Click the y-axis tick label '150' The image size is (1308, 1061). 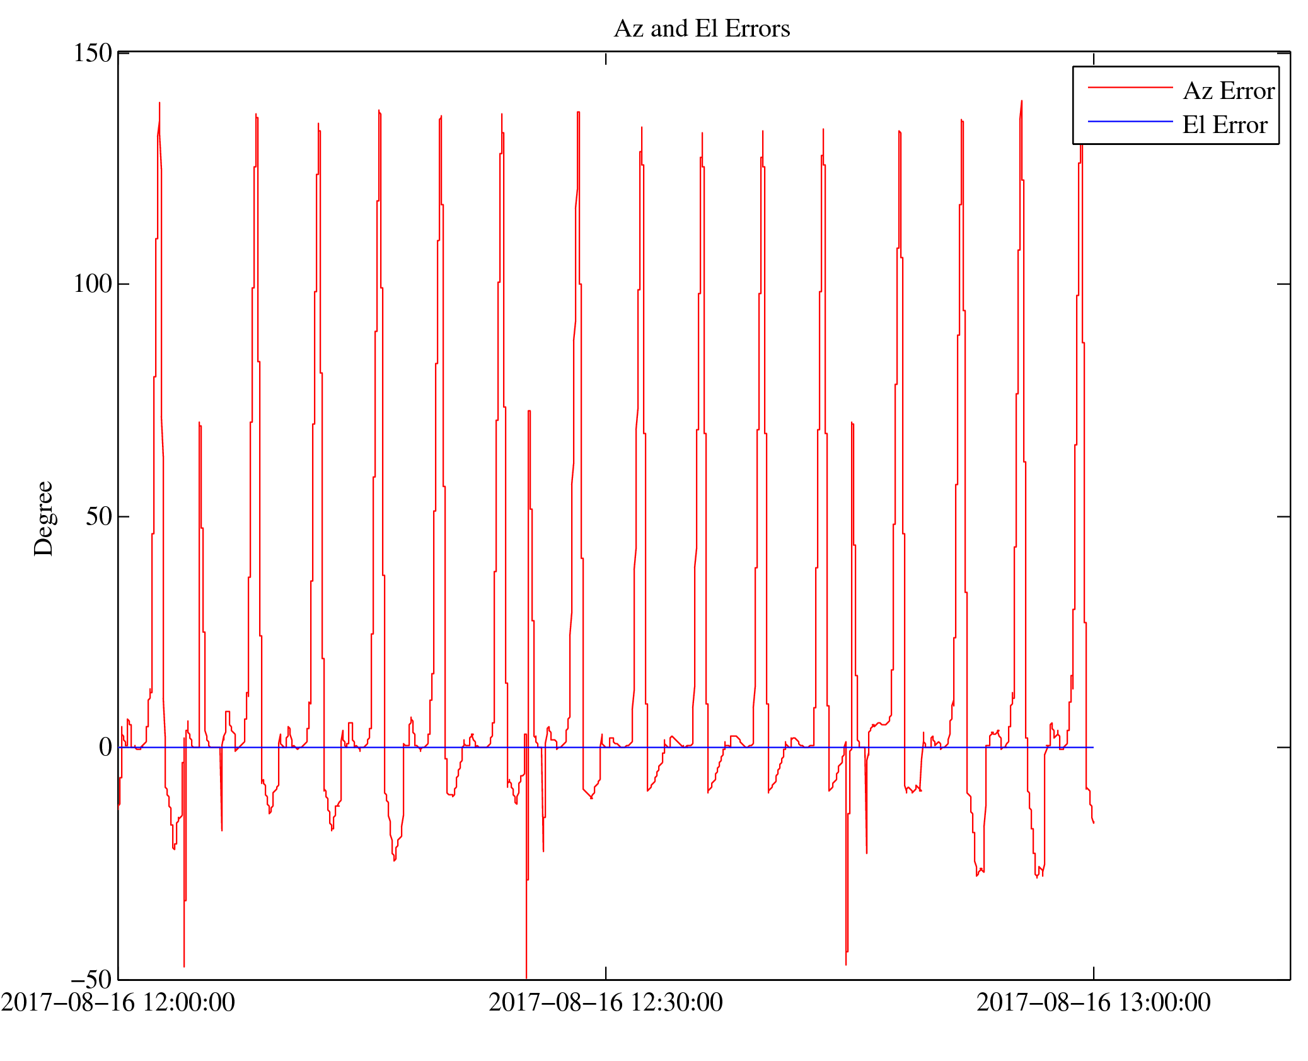point(93,53)
